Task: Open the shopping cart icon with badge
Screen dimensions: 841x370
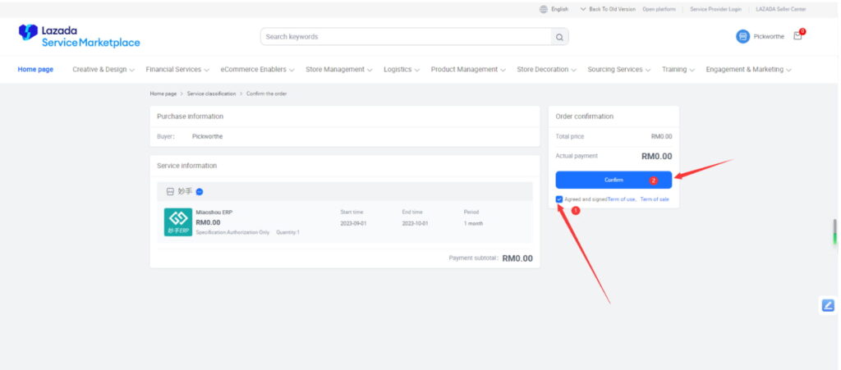Action: (798, 35)
